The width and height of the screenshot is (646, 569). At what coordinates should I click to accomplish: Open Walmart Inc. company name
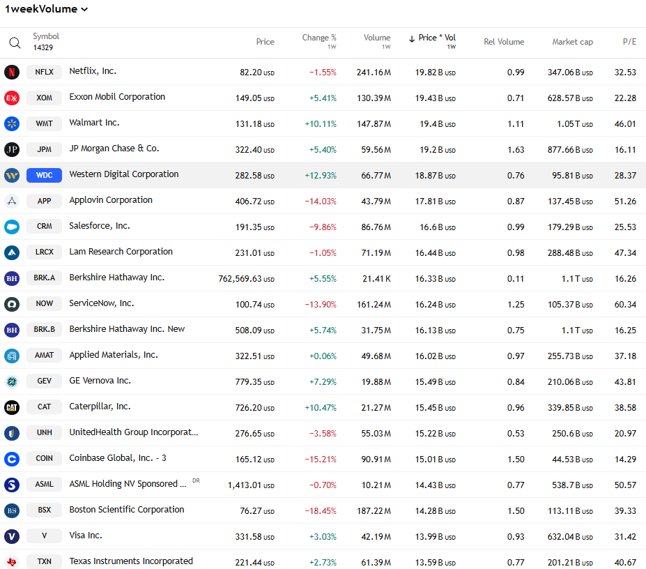(94, 123)
